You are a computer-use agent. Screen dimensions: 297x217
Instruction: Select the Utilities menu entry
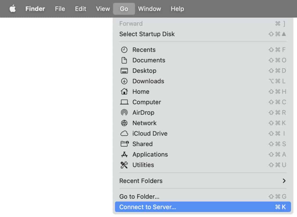pyautogui.click(x=203, y=165)
